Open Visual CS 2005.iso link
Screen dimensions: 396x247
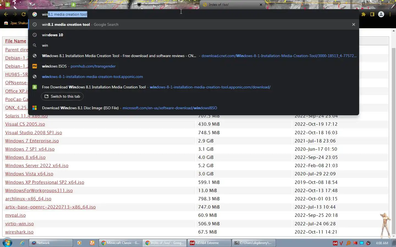tap(25, 124)
